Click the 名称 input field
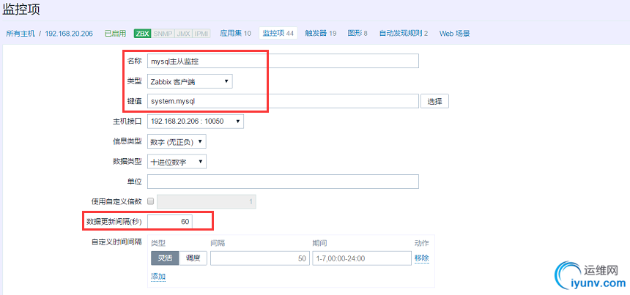This screenshot has height=295, width=630. pos(283,61)
